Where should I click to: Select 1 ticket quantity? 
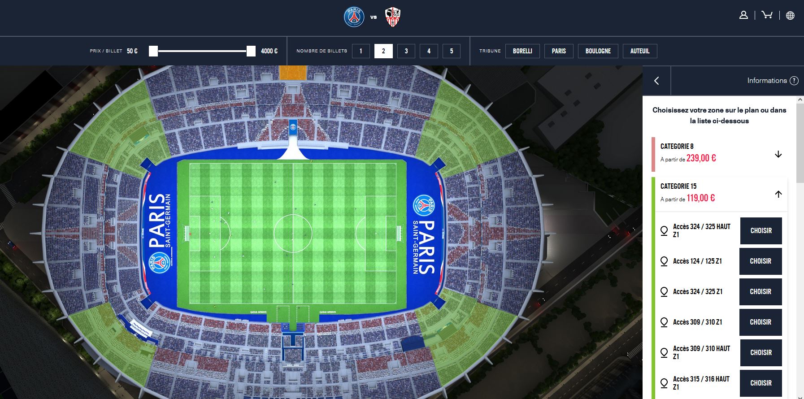[361, 51]
